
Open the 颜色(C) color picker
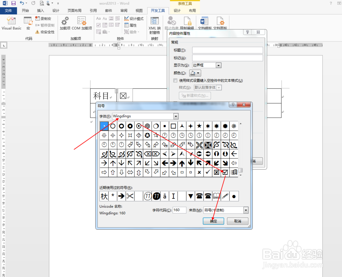point(195,73)
